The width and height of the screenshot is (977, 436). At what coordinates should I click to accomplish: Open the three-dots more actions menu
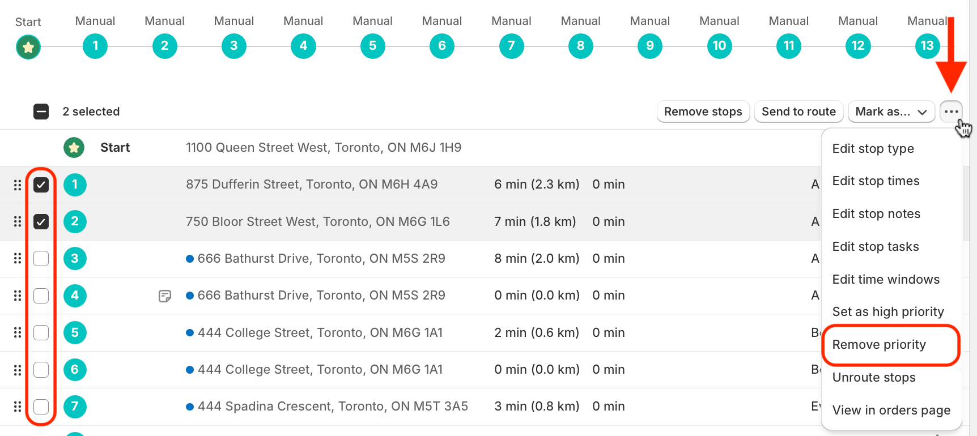951,112
